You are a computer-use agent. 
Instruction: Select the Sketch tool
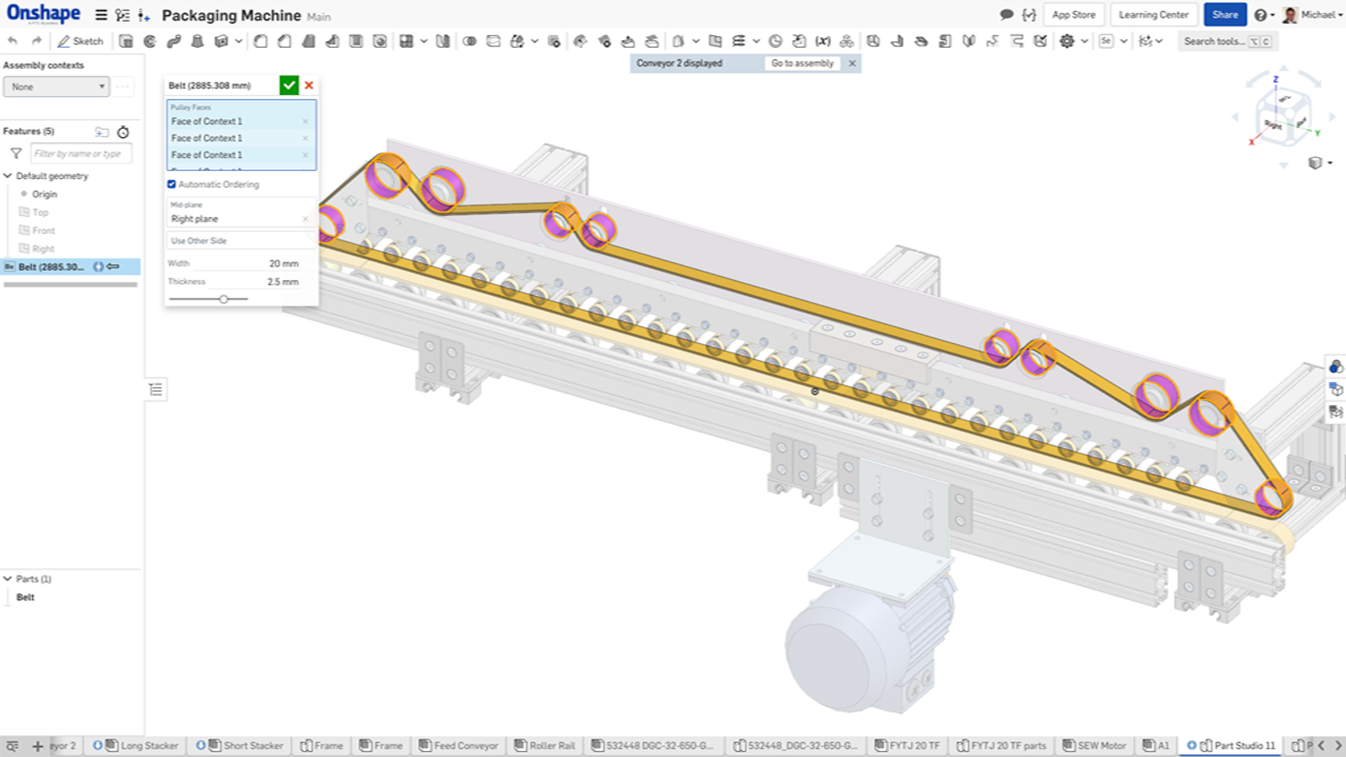pyautogui.click(x=80, y=41)
